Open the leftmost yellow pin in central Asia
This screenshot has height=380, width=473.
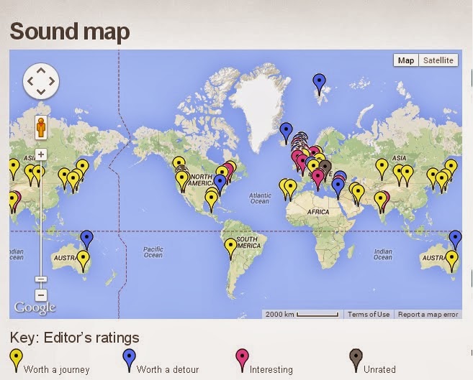pos(382,167)
